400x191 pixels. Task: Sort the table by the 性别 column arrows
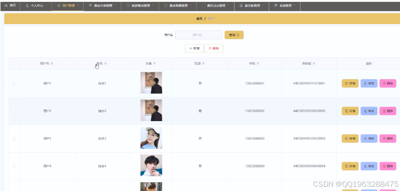(203, 63)
